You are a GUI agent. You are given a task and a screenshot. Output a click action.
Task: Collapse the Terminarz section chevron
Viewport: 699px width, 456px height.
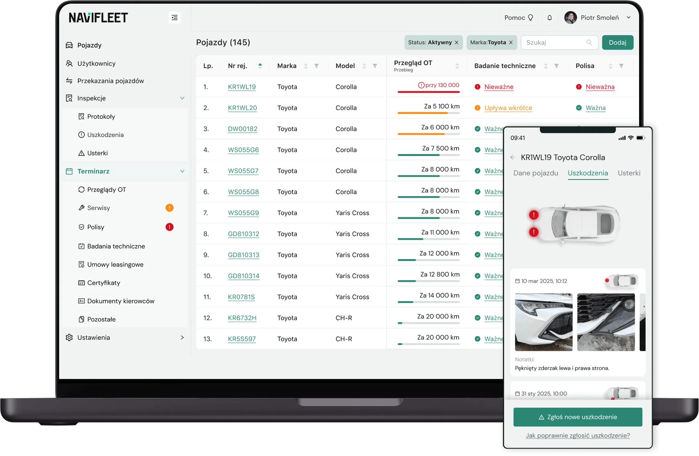(x=182, y=171)
